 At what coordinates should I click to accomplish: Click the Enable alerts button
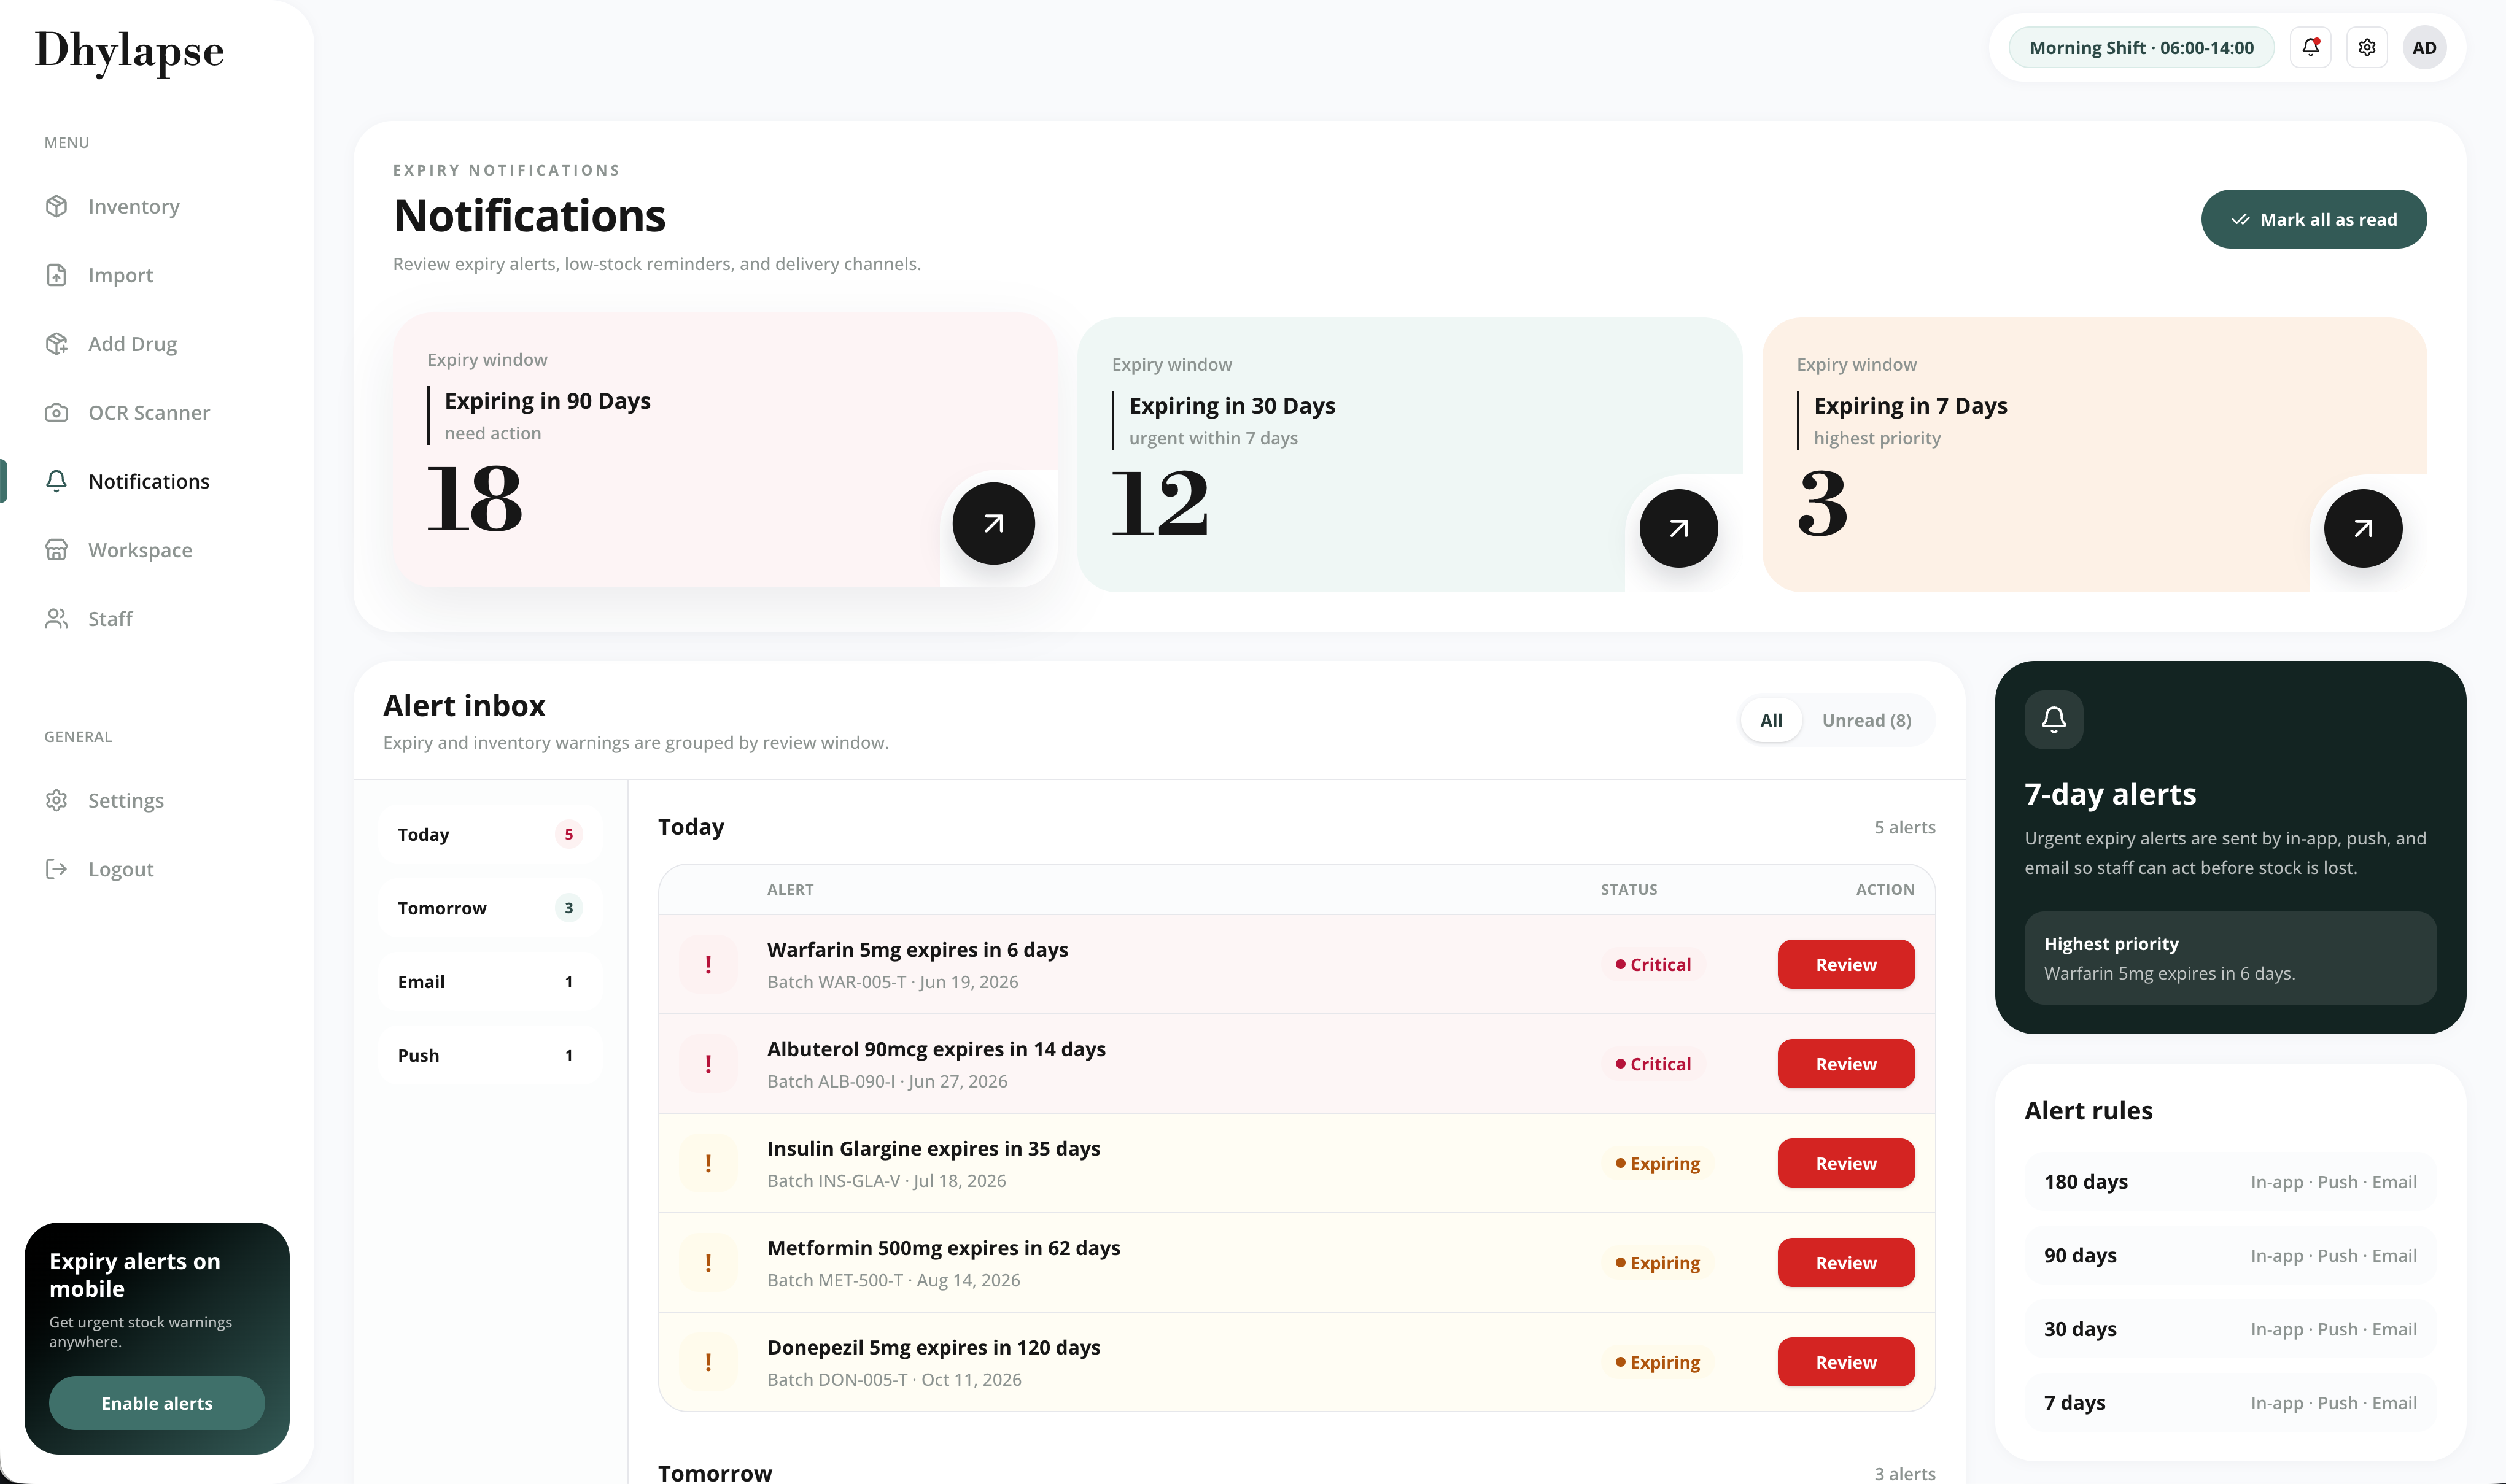pos(157,1403)
